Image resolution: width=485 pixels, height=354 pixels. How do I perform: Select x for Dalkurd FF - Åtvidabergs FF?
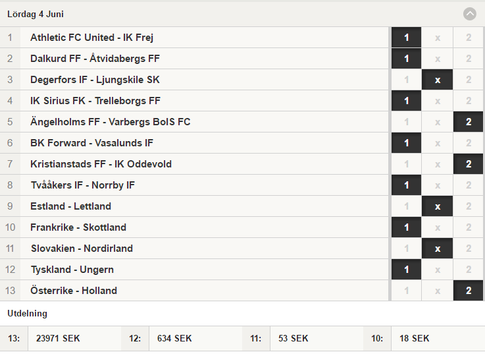click(438, 59)
